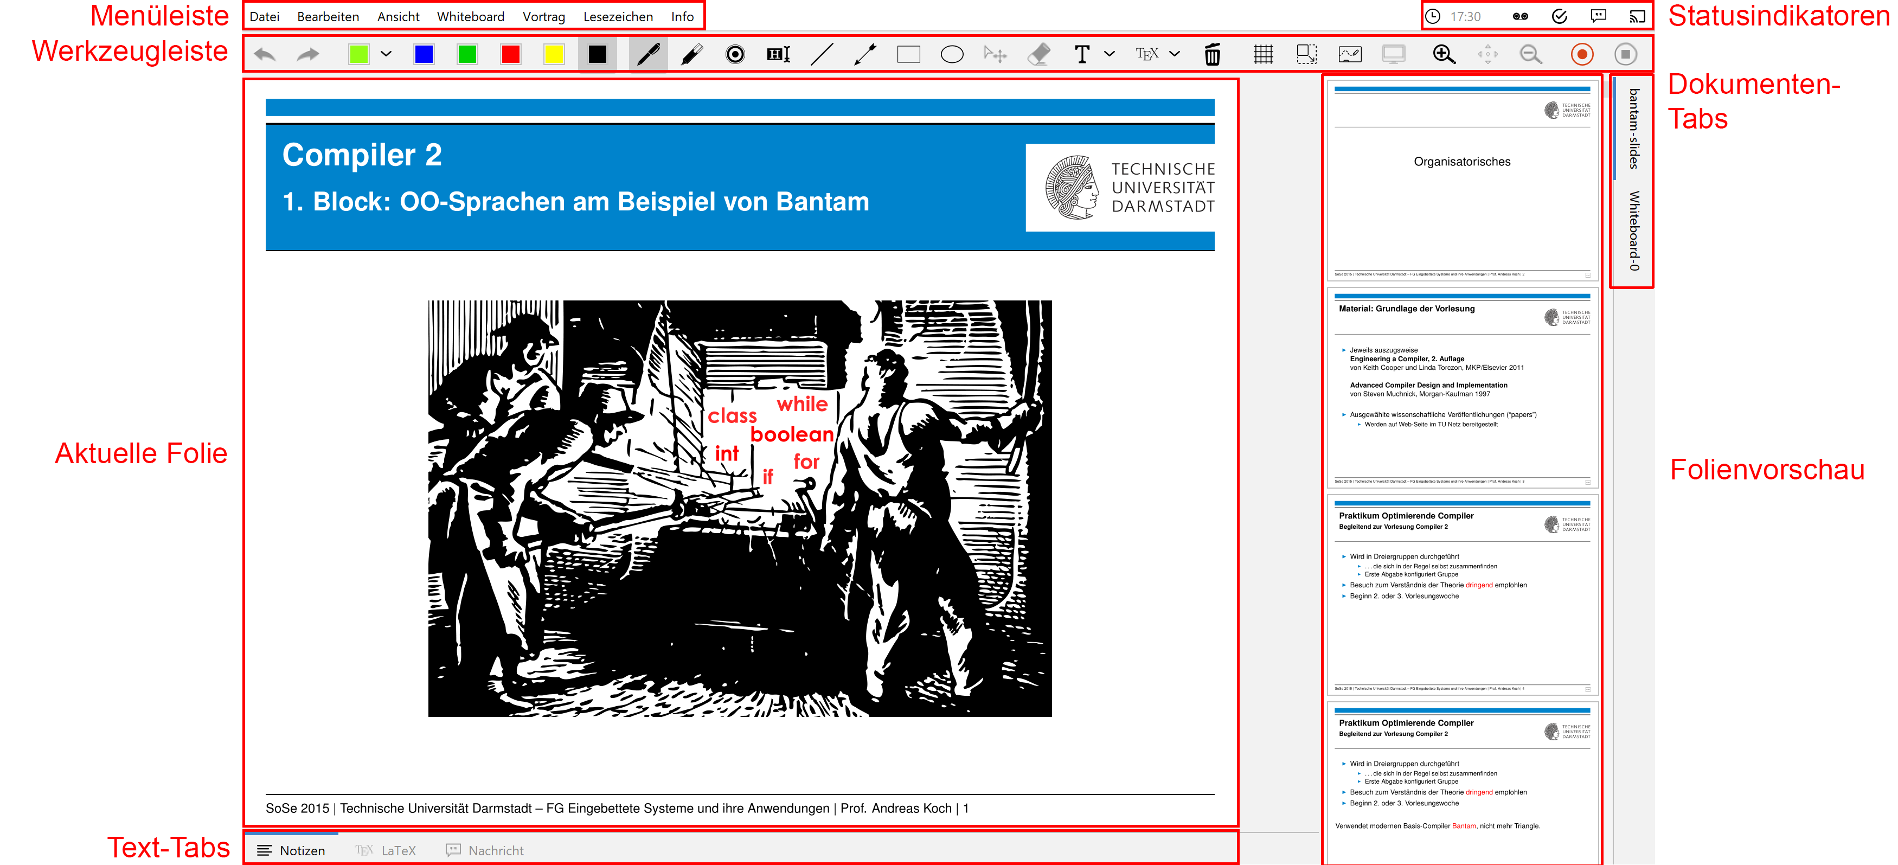Expand the custom color dropdown arrow

pos(386,54)
